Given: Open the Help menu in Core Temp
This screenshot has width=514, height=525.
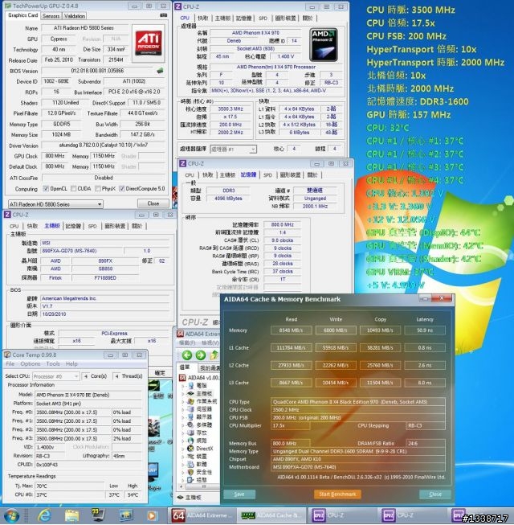Looking at the screenshot, I should [x=71, y=363].
